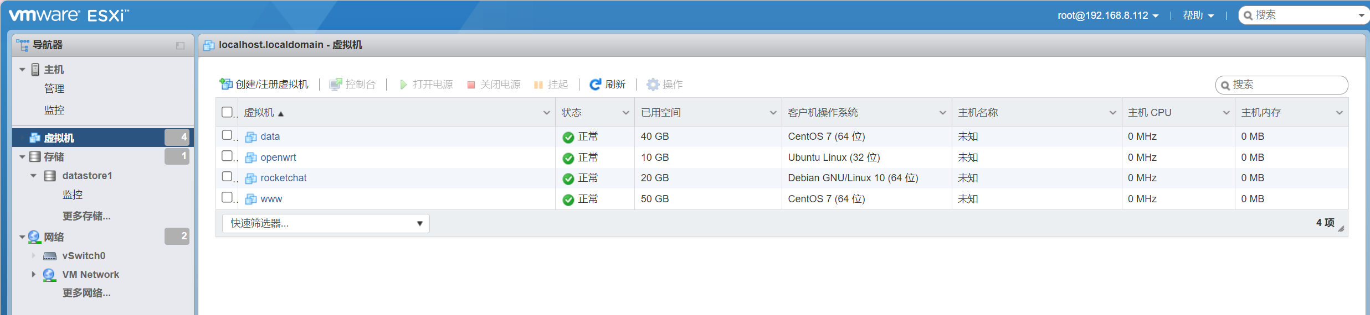The width and height of the screenshot is (1370, 315).
Task: Open the 虚拟机 column dropdown arrow
Action: pyautogui.click(x=547, y=113)
